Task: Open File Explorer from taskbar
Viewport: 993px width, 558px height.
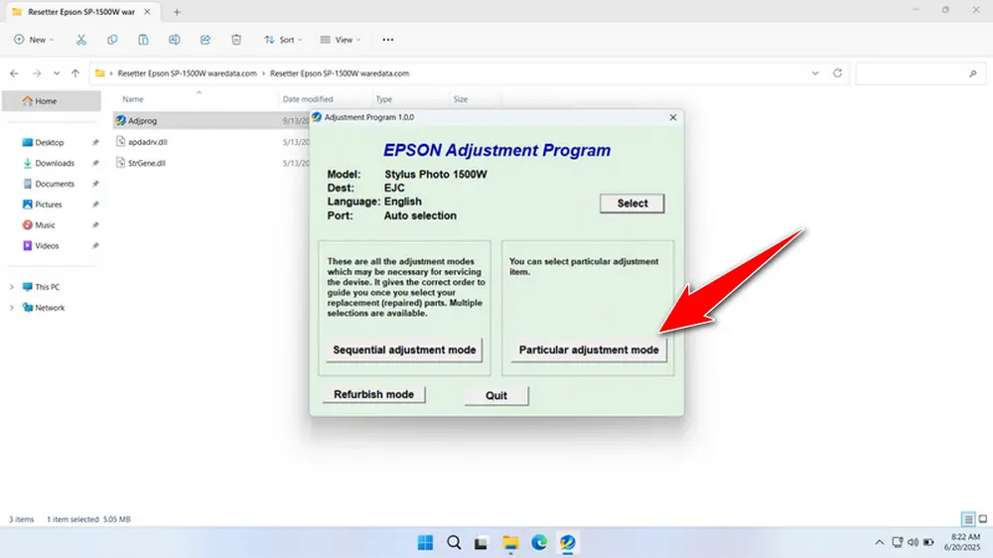Action: [x=510, y=543]
